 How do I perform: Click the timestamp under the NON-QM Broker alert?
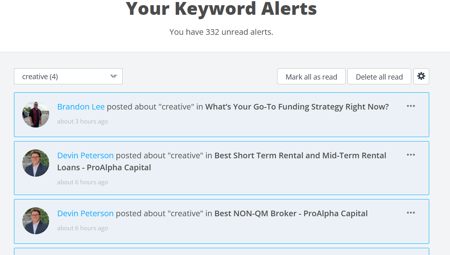pos(82,228)
